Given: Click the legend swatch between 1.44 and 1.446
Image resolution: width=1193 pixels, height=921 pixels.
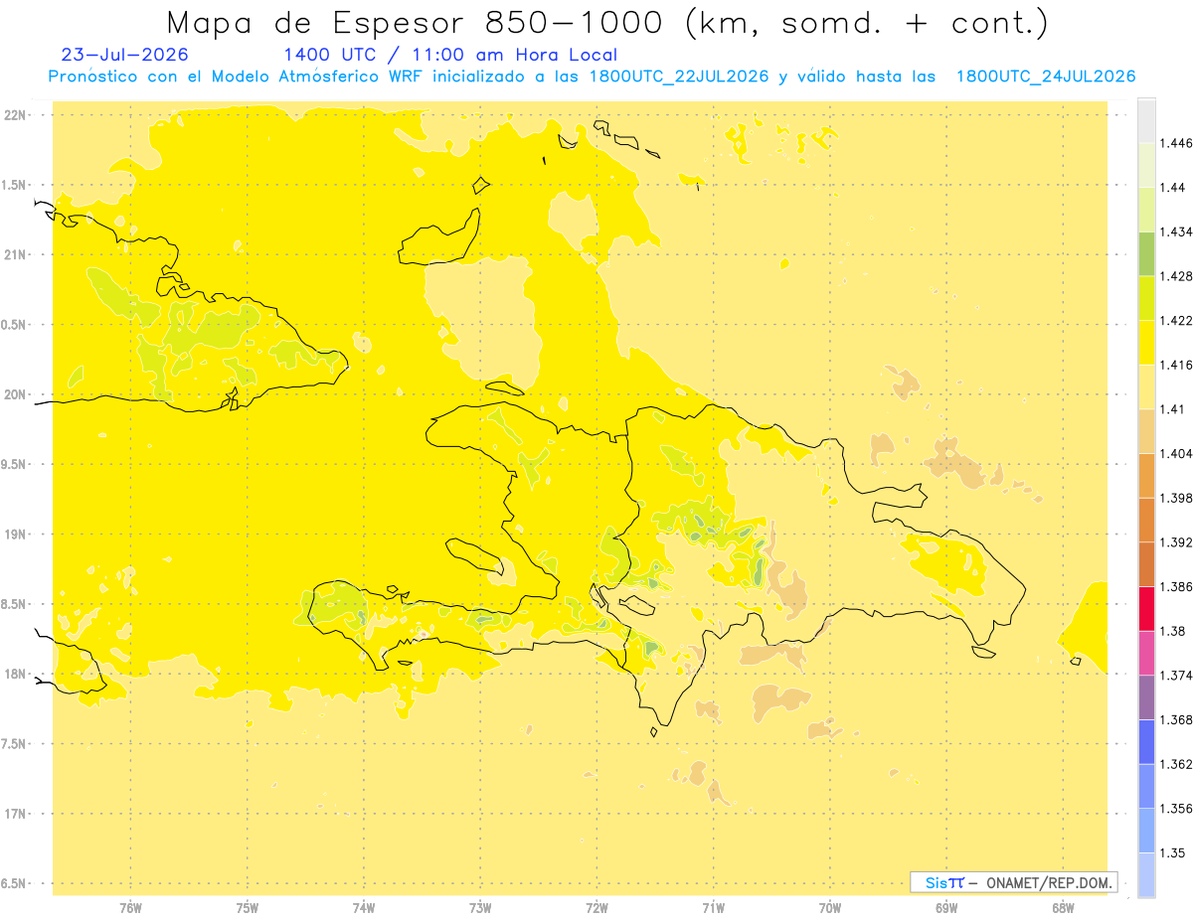Looking at the screenshot, I should (1146, 165).
